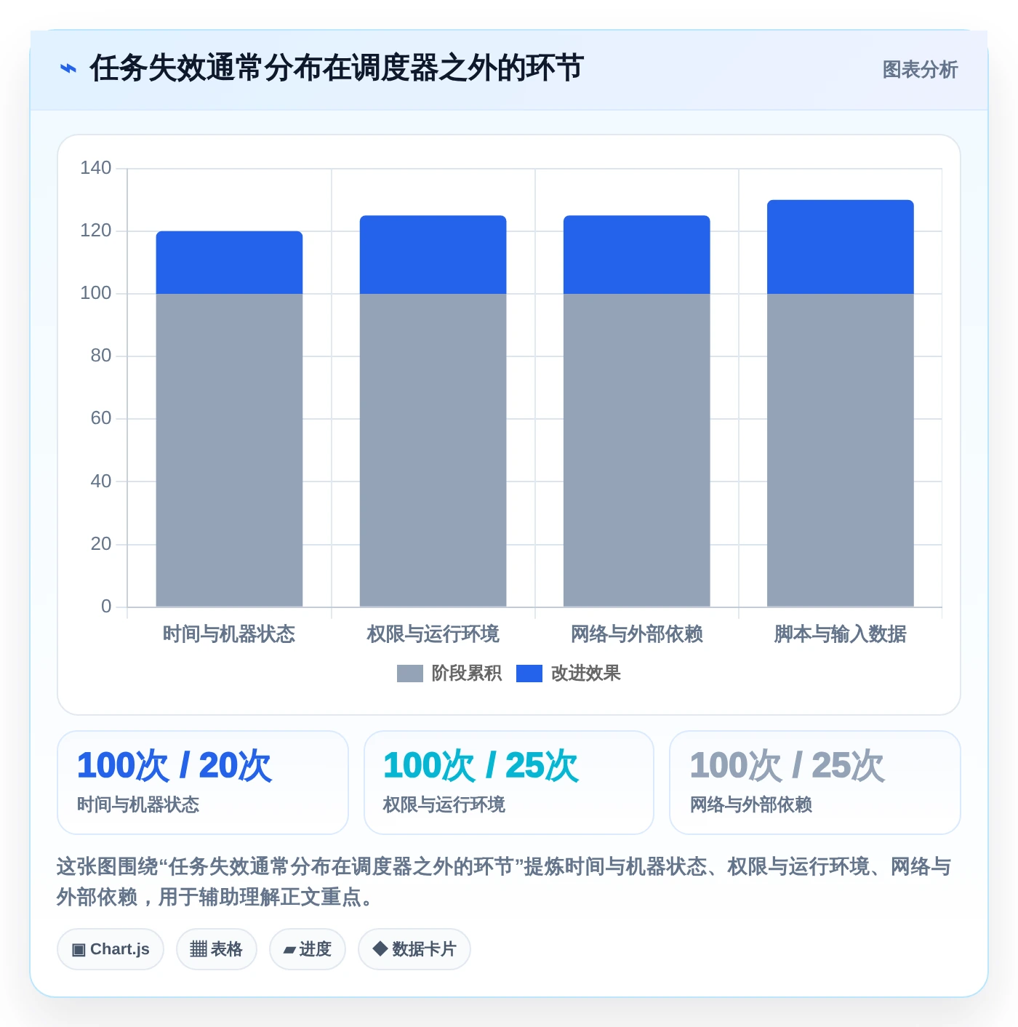The image size is (1018, 1027).
Task: Toggle the 改进效果 legend series
Action: 569,674
